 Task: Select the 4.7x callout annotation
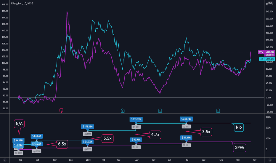155,135
